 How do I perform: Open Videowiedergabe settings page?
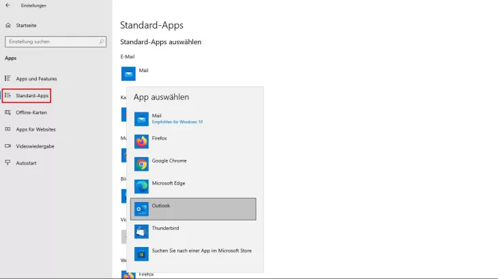click(x=35, y=146)
